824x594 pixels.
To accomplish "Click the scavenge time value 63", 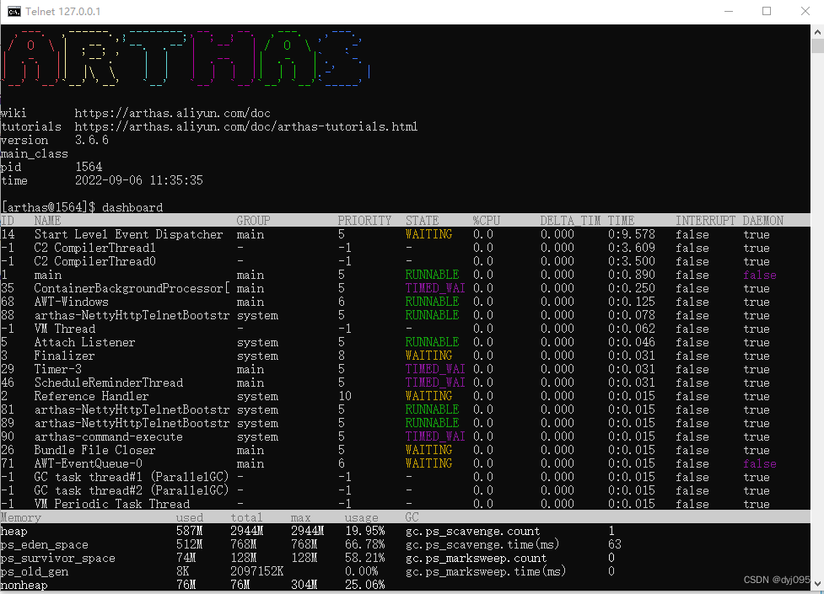I will (615, 545).
